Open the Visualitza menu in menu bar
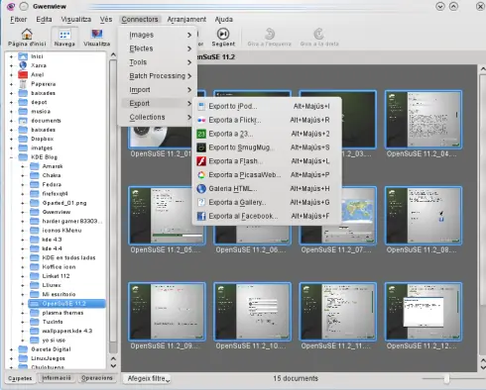Screen dimensions: 486x390 [x=76, y=20]
